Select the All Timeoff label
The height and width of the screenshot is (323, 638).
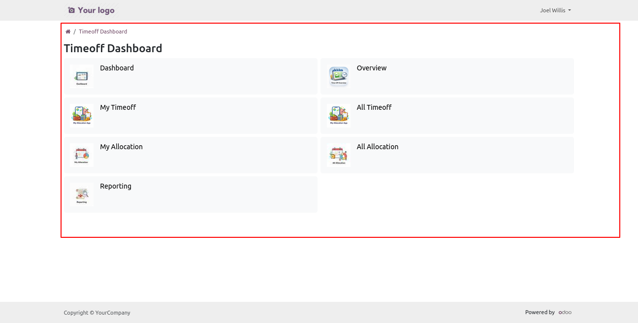[x=374, y=107]
